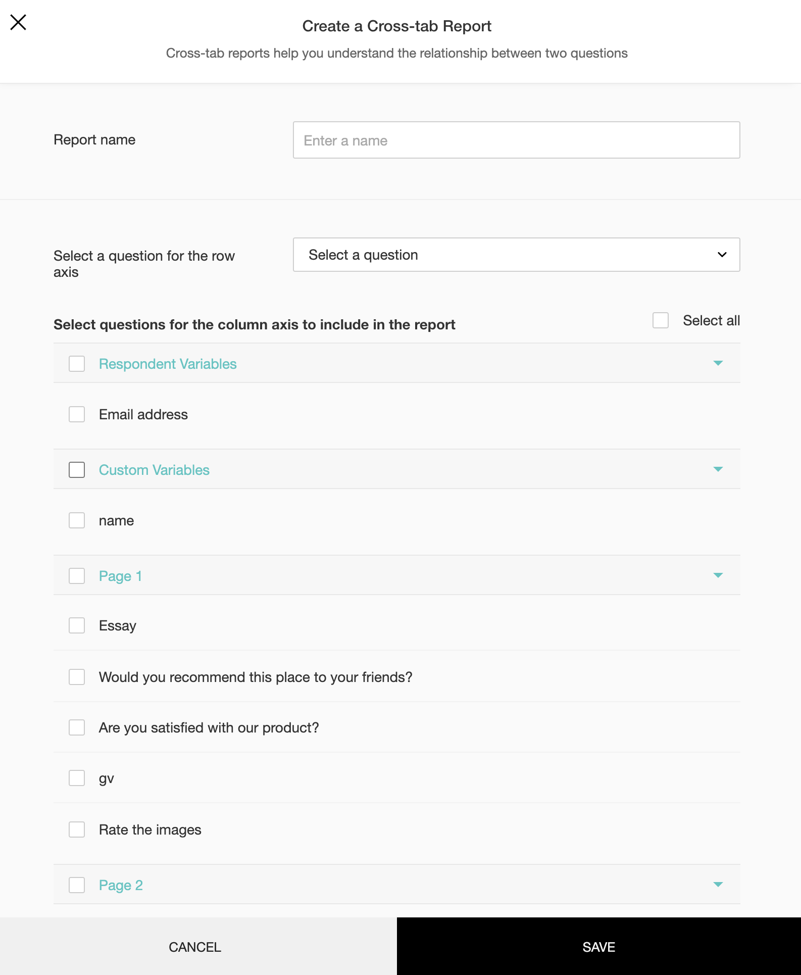Open the row axis question dropdown
This screenshot has height=975, width=801.
click(x=516, y=255)
